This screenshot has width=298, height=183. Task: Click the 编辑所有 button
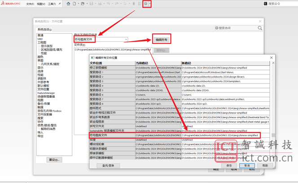(x=162, y=39)
